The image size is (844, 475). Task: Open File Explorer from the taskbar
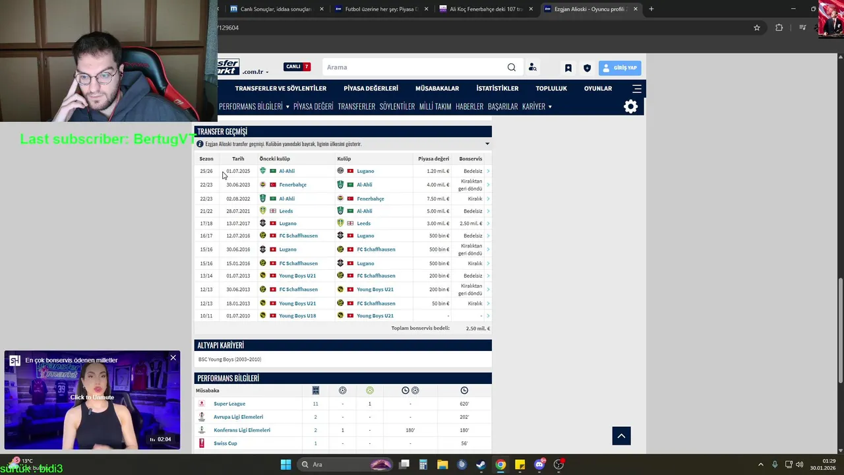442,464
